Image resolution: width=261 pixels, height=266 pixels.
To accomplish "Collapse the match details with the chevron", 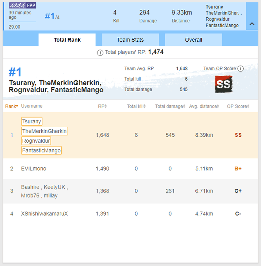I will (x=252, y=24).
